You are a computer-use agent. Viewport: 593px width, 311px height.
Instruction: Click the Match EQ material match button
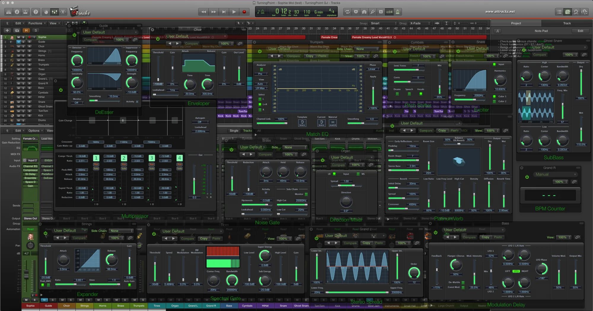tap(333, 123)
